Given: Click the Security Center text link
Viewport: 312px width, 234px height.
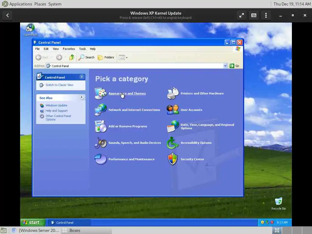Looking at the screenshot, I should click(192, 159).
